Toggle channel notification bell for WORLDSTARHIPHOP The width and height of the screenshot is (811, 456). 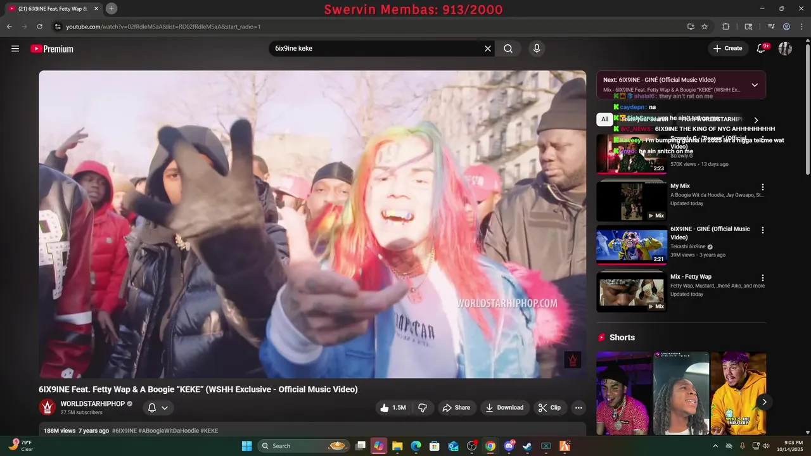pos(157,408)
